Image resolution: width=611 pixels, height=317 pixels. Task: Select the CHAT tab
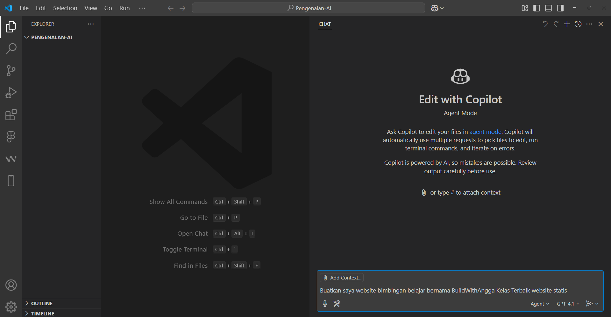tap(325, 24)
